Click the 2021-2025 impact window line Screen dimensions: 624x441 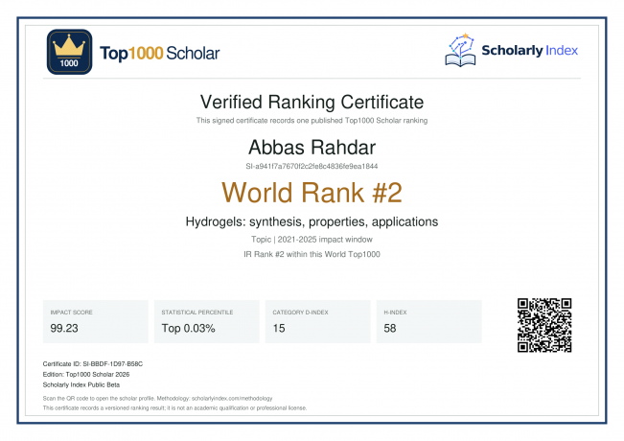point(312,240)
